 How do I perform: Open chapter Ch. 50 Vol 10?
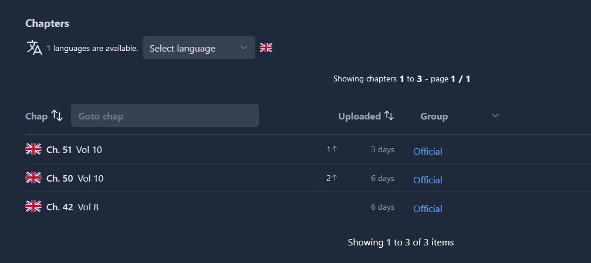pos(75,178)
